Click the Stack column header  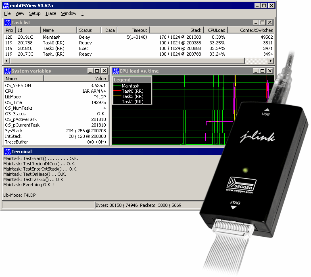(x=177, y=30)
